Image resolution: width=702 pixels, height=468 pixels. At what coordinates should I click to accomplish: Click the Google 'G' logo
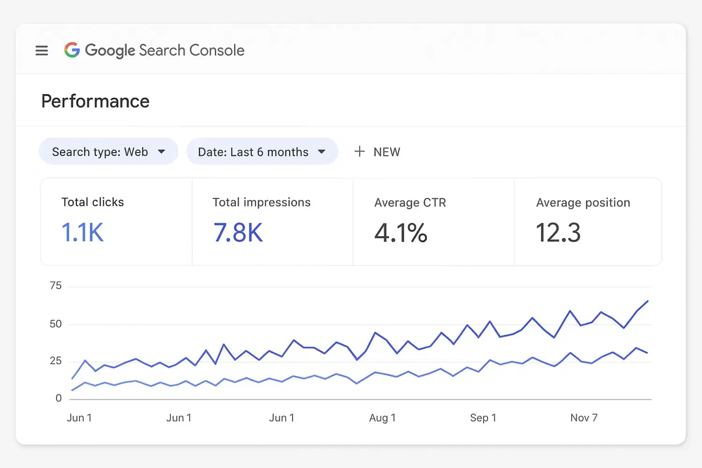click(x=72, y=50)
